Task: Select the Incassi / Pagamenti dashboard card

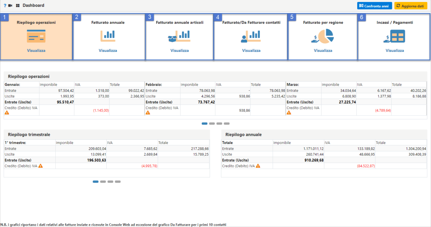Action: [394, 37]
